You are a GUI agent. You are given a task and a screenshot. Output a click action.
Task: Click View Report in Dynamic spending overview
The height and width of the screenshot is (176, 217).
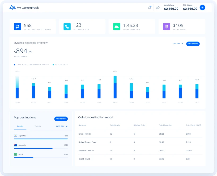coord(193,44)
